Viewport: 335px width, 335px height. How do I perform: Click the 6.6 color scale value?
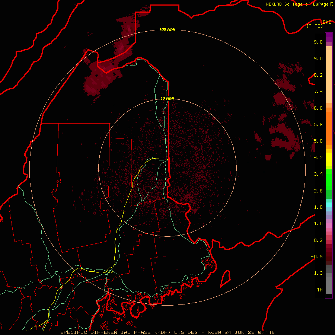(318, 108)
